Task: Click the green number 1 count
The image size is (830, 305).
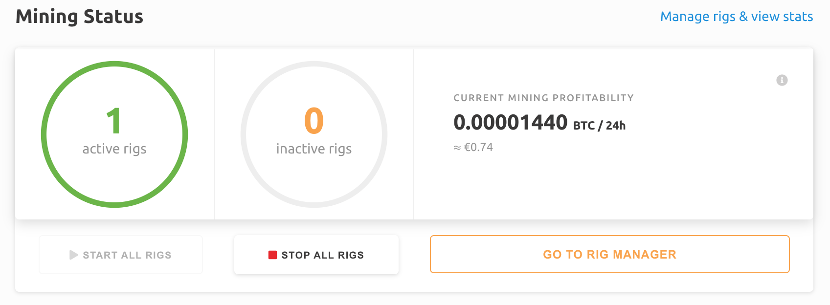Action: pyautogui.click(x=114, y=121)
